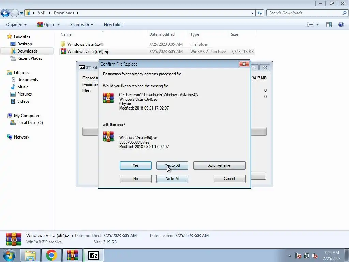Expand the Open button dropdown arrow

58,25
